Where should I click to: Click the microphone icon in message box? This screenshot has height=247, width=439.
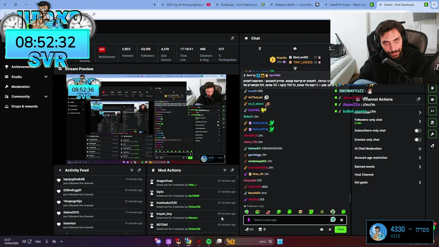pos(249,220)
